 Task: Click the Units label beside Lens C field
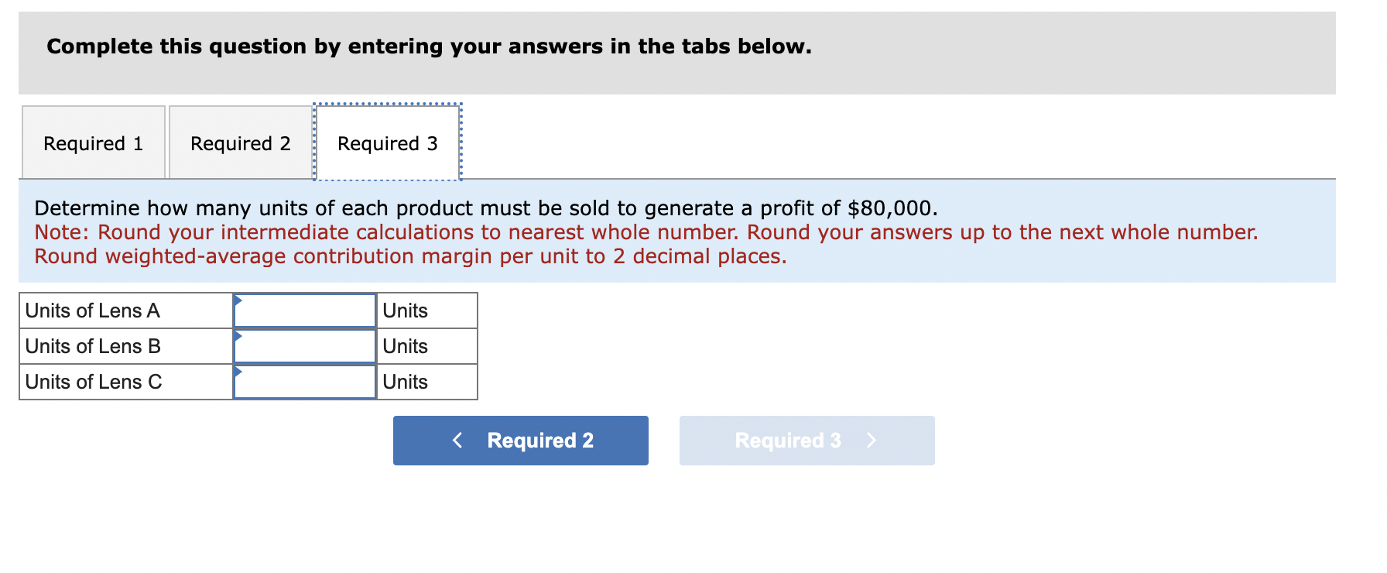406,381
